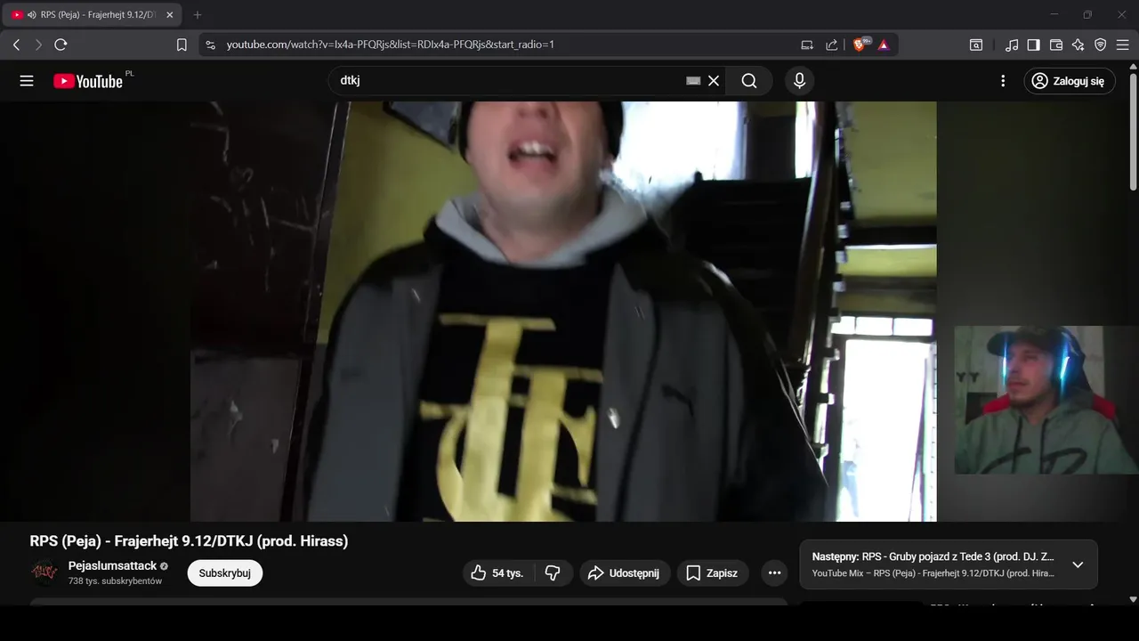Image resolution: width=1139 pixels, height=641 pixels.
Task: Go back to the previous page
Action: coord(16,45)
